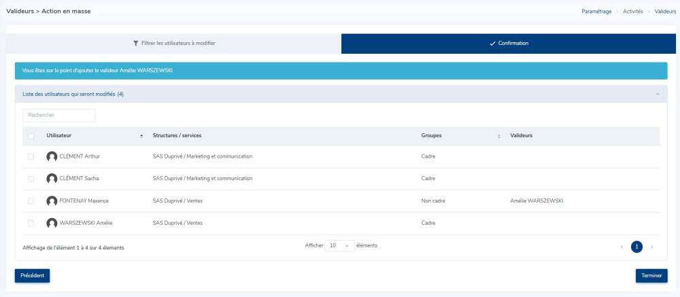680x297 pixels.
Task: Sort by Groupes column arrow
Action: [x=499, y=136]
